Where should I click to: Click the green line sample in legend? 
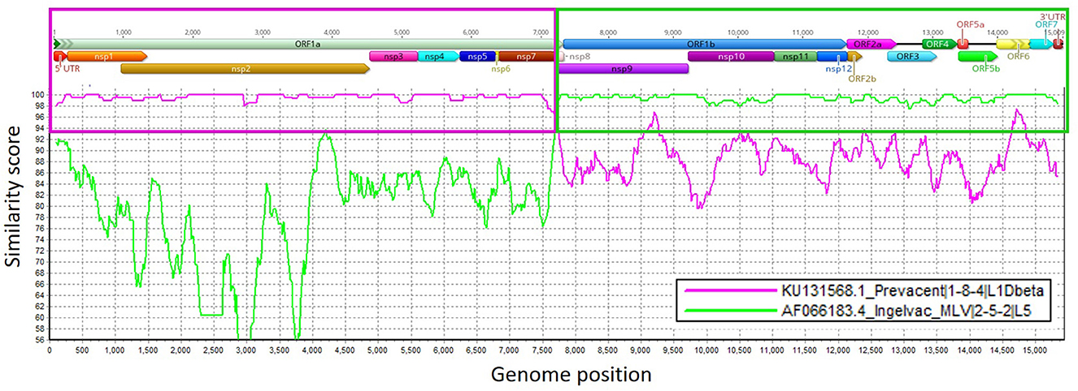731,310
